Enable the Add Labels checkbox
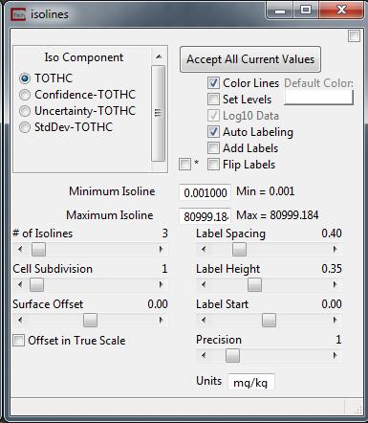The width and height of the screenshot is (368, 423). [213, 148]
